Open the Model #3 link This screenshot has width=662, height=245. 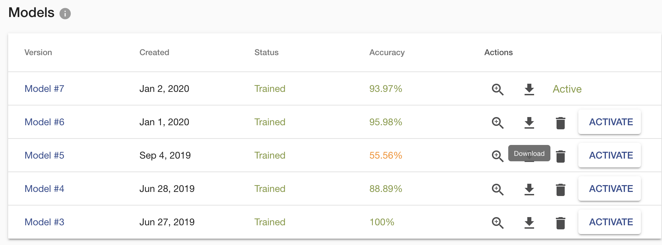[44, 222]
